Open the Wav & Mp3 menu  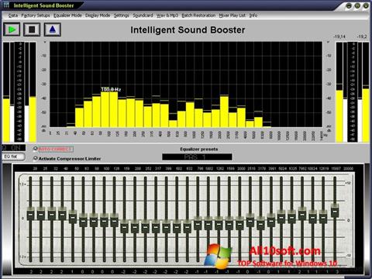pyautogui.click(x=167, y=15)
